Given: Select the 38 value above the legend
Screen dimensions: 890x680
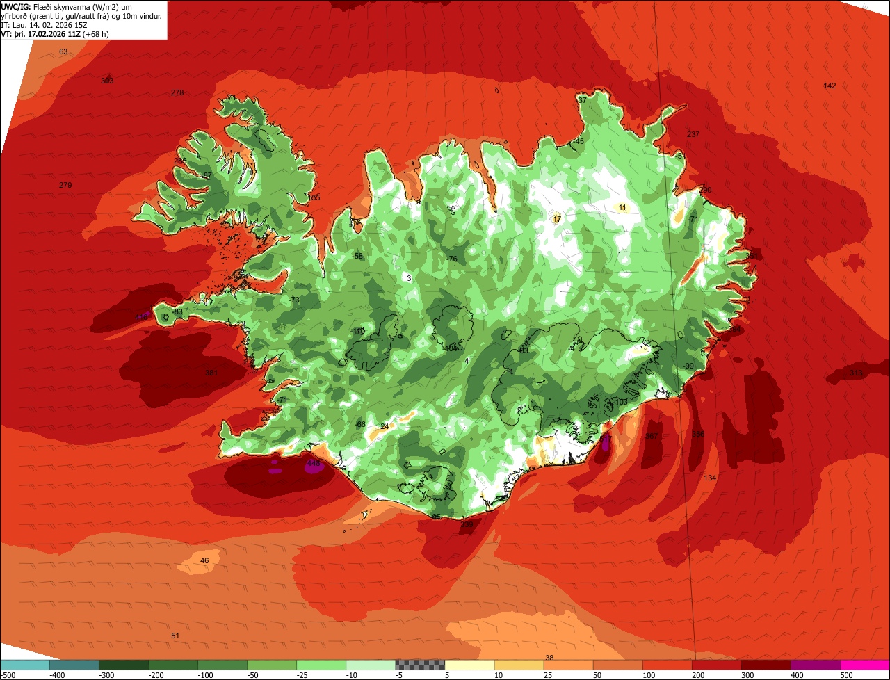Looking at the screenshot, I should (x=549, y=657).
